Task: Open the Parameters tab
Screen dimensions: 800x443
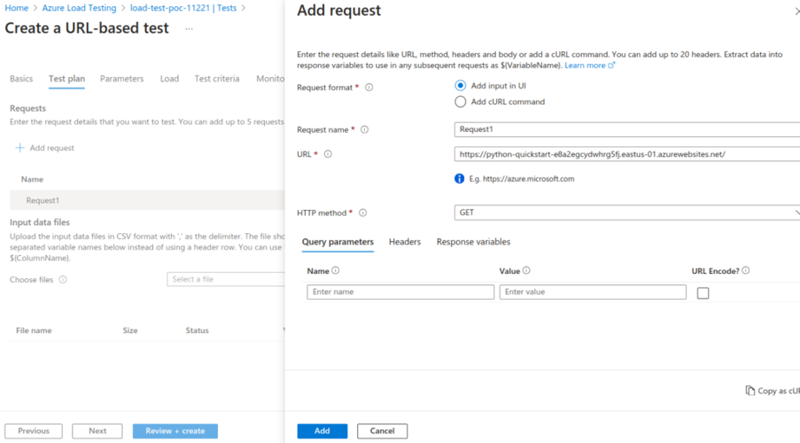Action: point(122,78)
